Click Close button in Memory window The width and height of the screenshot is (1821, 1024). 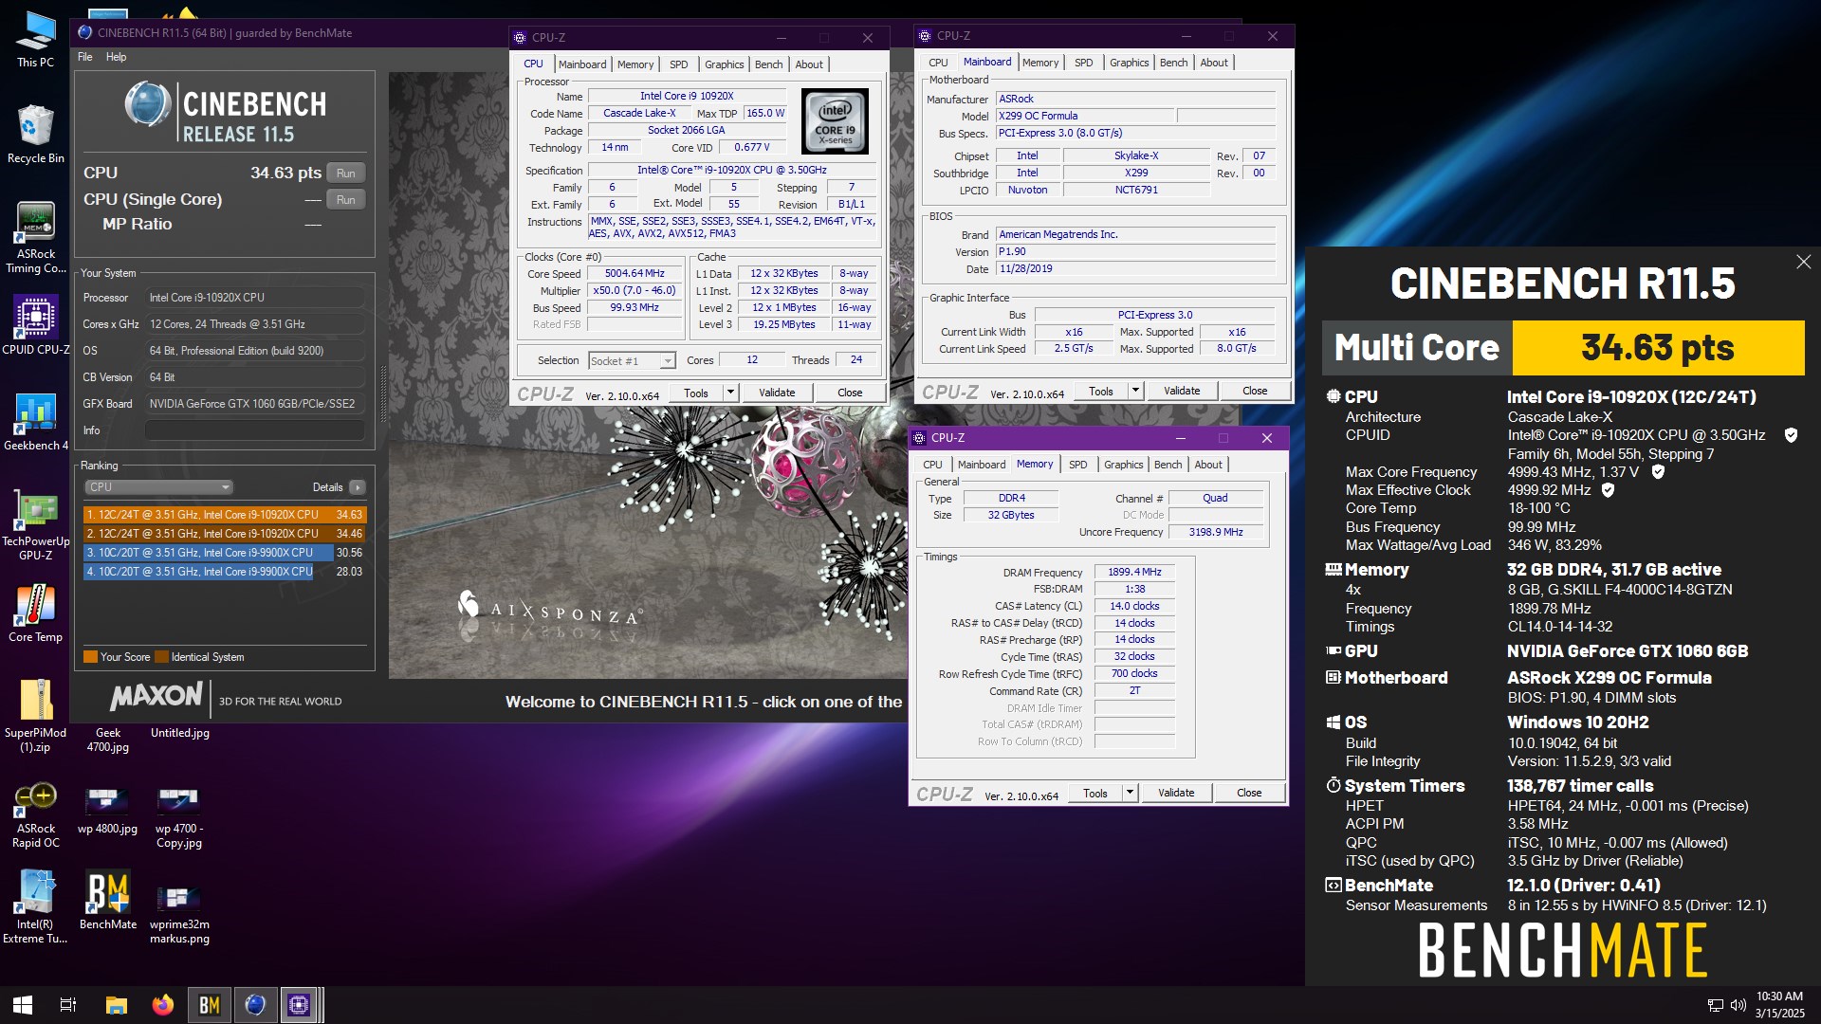coord(1249,793)
